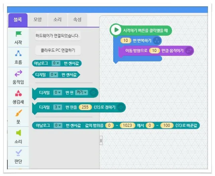Click hardware icon on (으)로 정하기 block
Screen dimensions: 215x176
(x=121, y=107)
